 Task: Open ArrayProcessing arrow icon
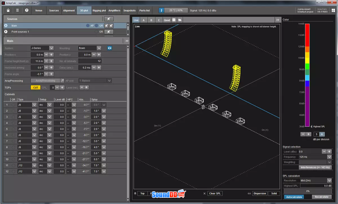click(63, 81)
